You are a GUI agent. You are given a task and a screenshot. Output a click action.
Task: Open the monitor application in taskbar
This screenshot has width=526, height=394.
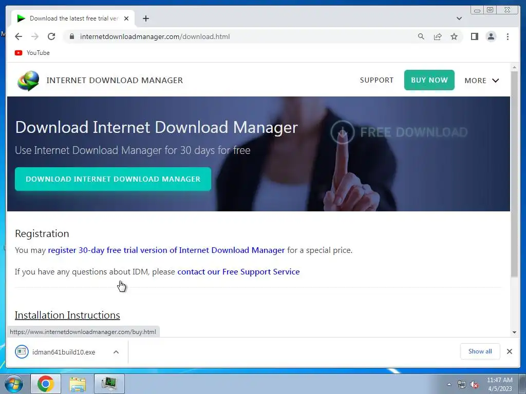tap(109, 384)
